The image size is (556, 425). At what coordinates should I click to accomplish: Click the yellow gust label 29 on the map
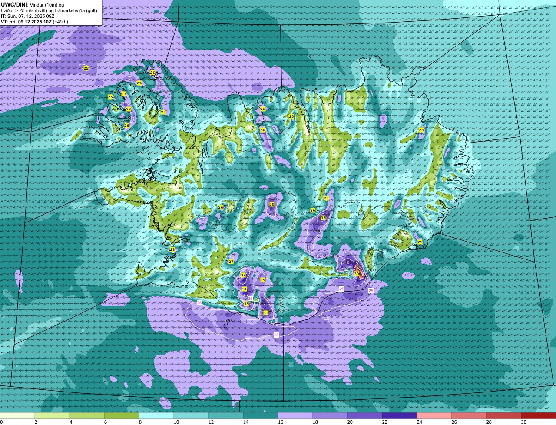point(263,280)
